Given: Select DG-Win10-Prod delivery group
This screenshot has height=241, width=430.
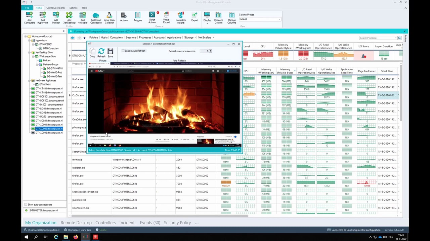Looking at the screenshot, I should pos(54,72).
